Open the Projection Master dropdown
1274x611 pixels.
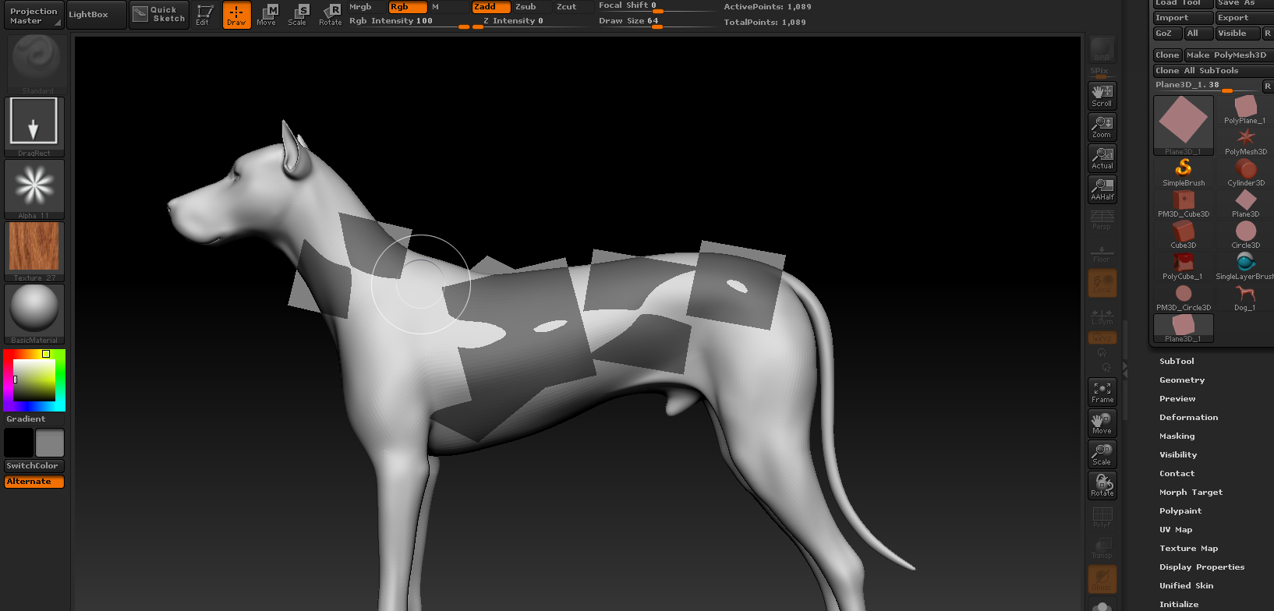tap(34, 16)
